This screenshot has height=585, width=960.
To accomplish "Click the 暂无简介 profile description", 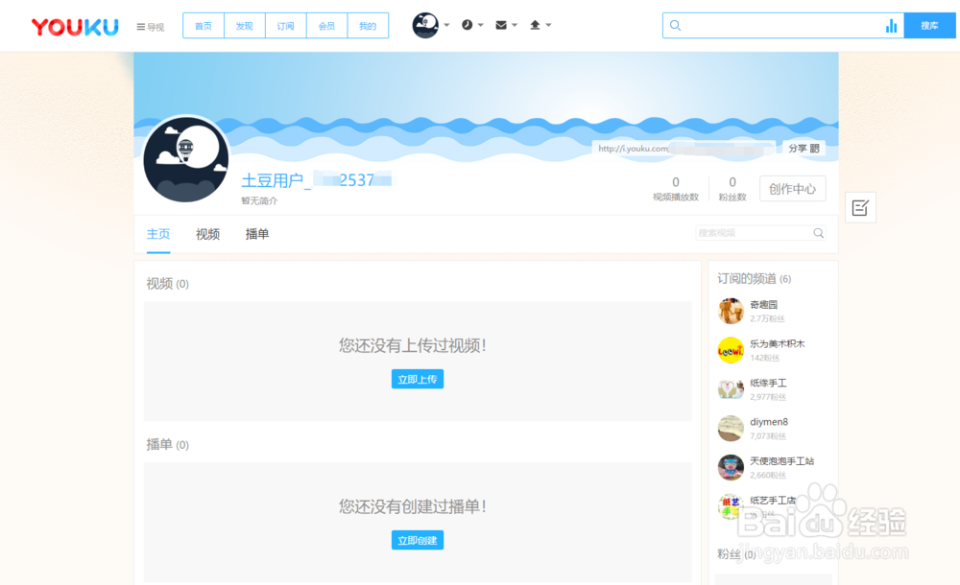I will point(259,200).
